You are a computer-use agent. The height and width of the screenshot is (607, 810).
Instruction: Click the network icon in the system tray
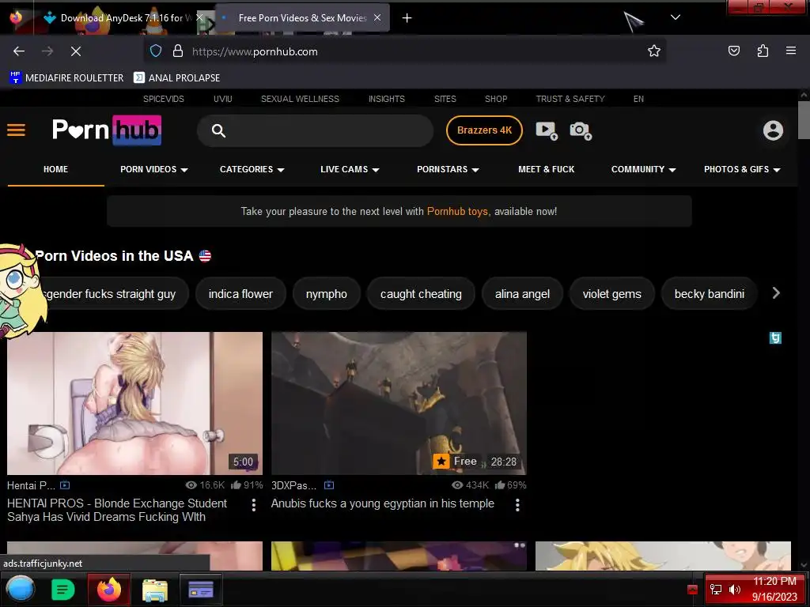coord(716,589)
